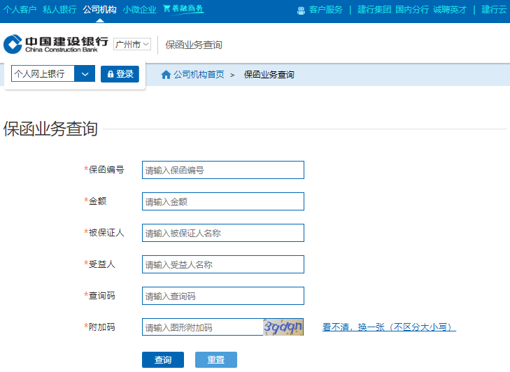The image size is (510, 372).
Task: Open the 善融商务 shopping cart link
Action: (183, 9)
